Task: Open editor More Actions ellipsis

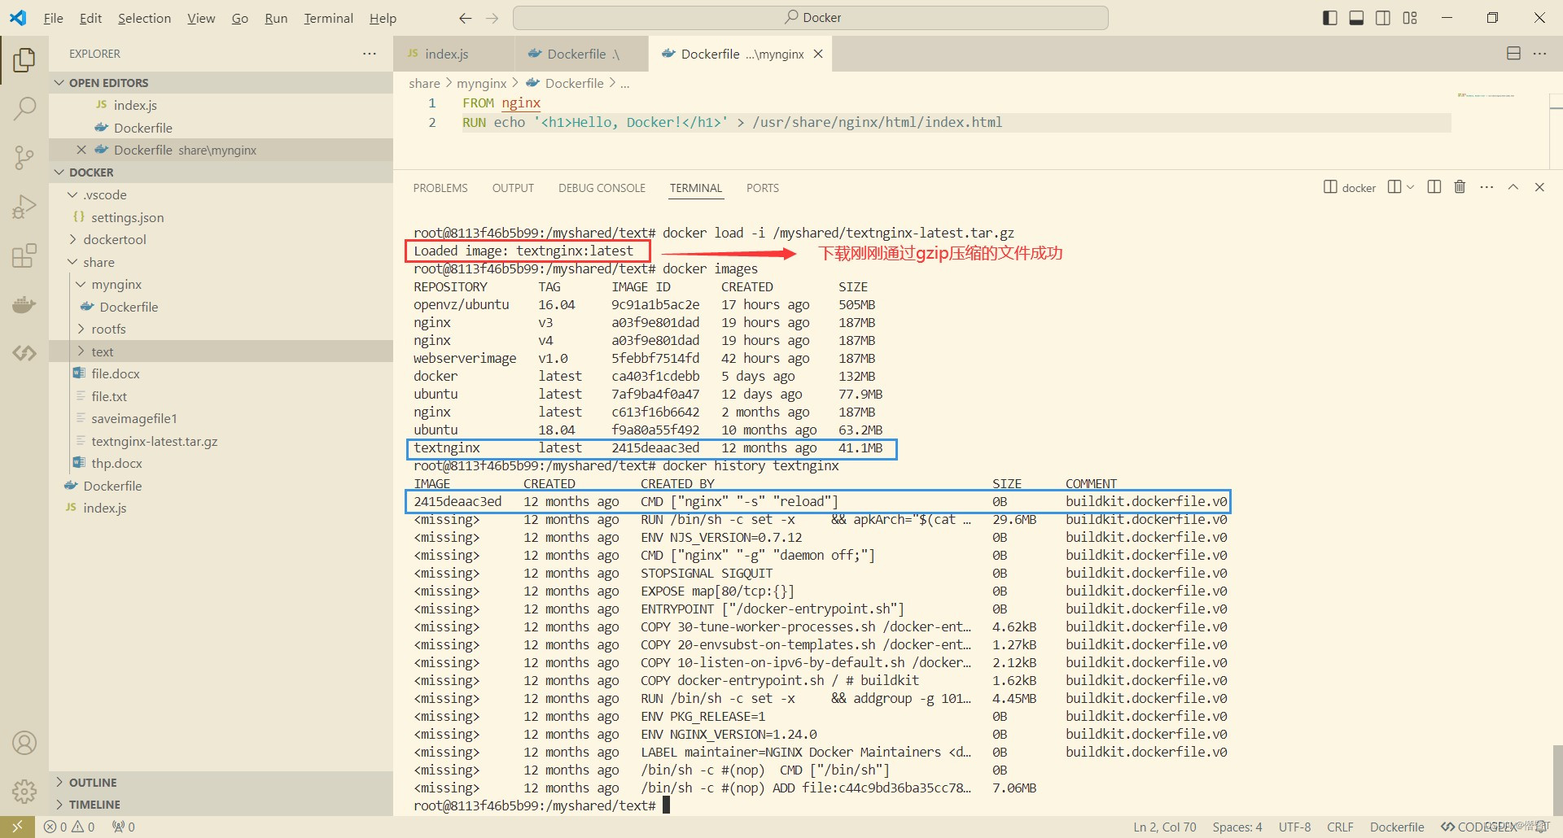Action: point(1539,54)
